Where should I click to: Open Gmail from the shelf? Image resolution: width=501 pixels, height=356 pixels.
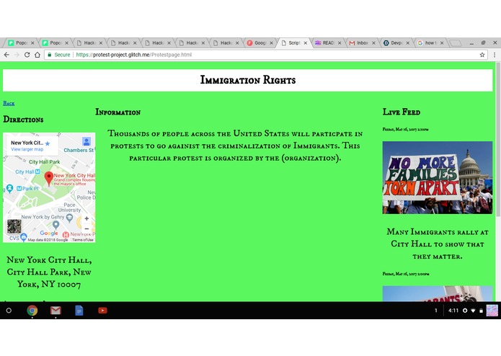56,311
